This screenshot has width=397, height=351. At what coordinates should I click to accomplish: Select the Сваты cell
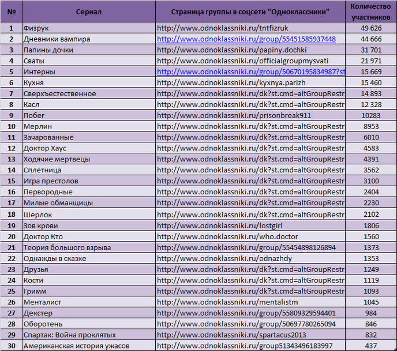tap(89, 61)
